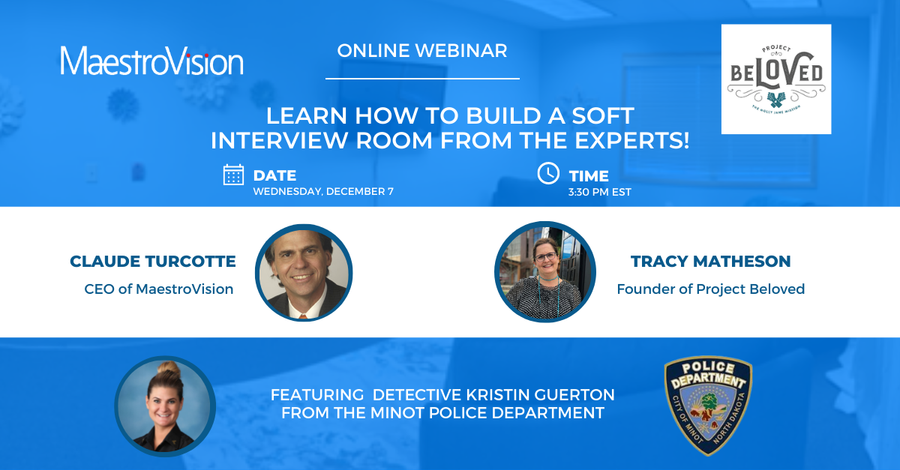900x470 pixels.
Task: Select the Wednesday, December 7 text
Action: tap(323, 192)
